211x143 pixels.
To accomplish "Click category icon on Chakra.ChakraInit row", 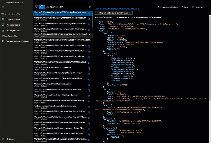I will [x=89, y=68].
